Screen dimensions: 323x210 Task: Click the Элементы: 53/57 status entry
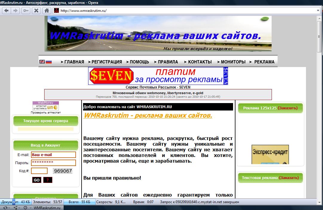(x=48, y=202)
